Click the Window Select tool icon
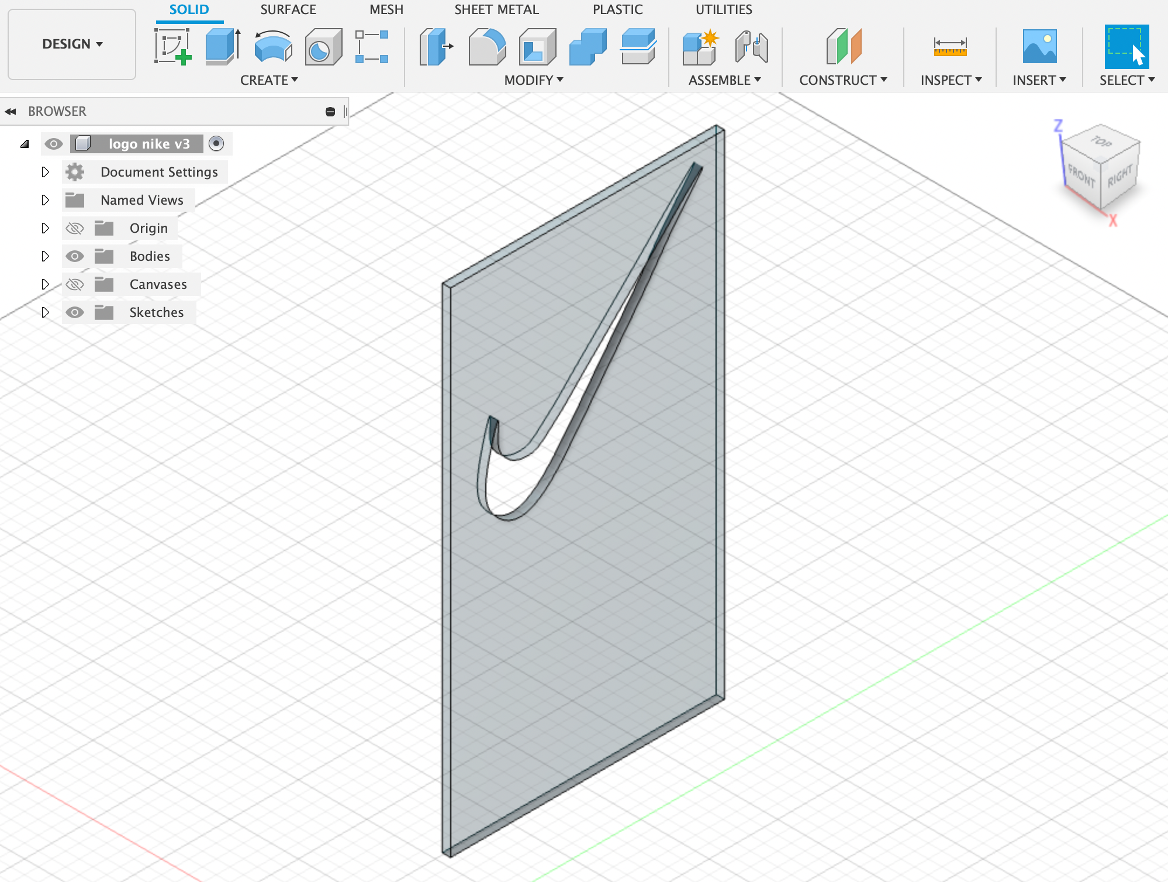Screen dimensions: 1168x882 1126,47
